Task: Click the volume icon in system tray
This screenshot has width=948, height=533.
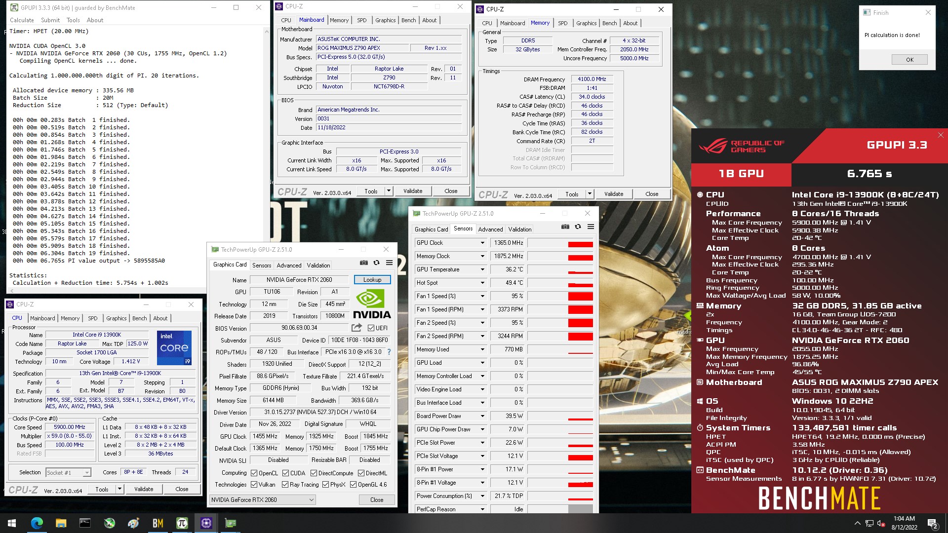Action: (880, 523)
